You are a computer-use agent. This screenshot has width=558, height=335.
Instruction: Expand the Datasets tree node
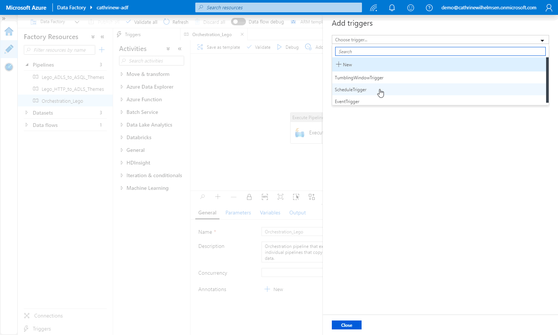[26, 113]
